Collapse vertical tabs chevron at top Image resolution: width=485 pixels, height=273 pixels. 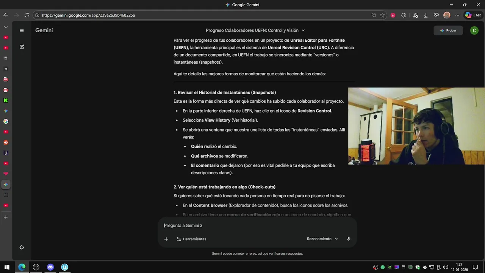click(x=6, y=27)
